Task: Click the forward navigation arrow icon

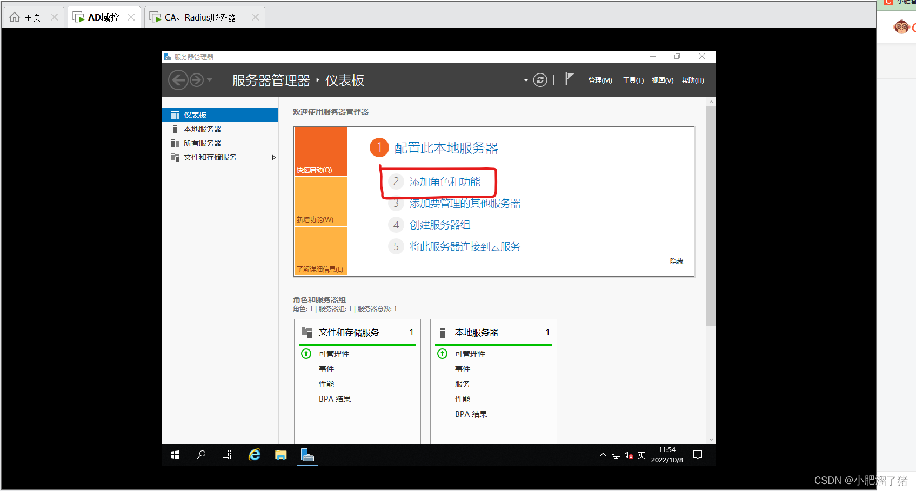Action: [x=197, y=80]
